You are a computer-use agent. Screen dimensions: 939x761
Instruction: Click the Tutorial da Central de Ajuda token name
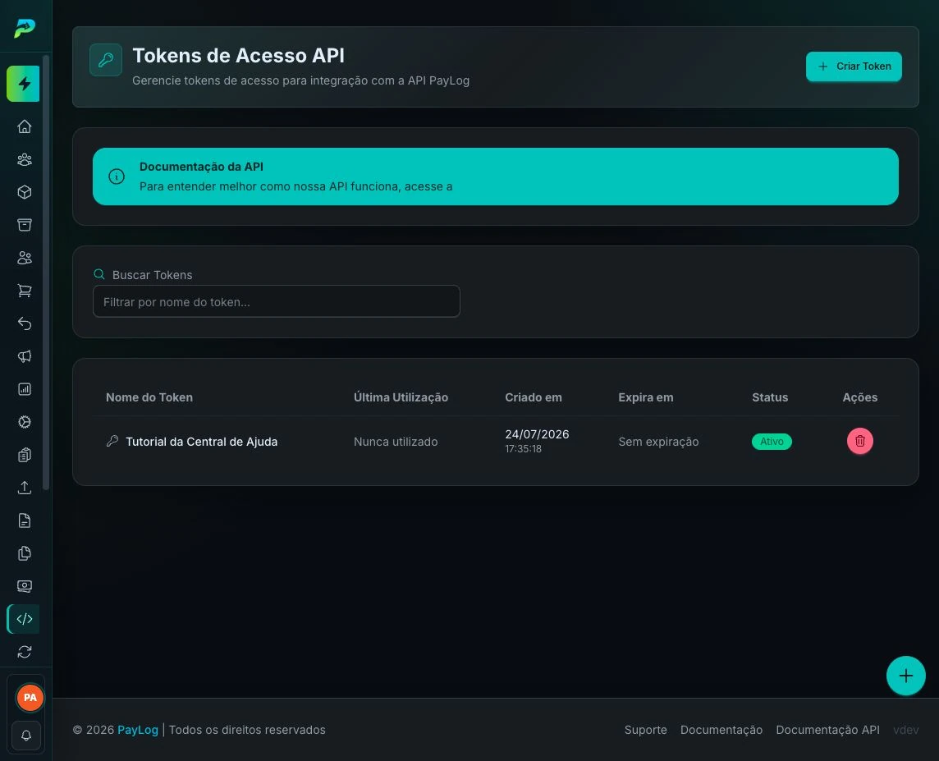202,442
